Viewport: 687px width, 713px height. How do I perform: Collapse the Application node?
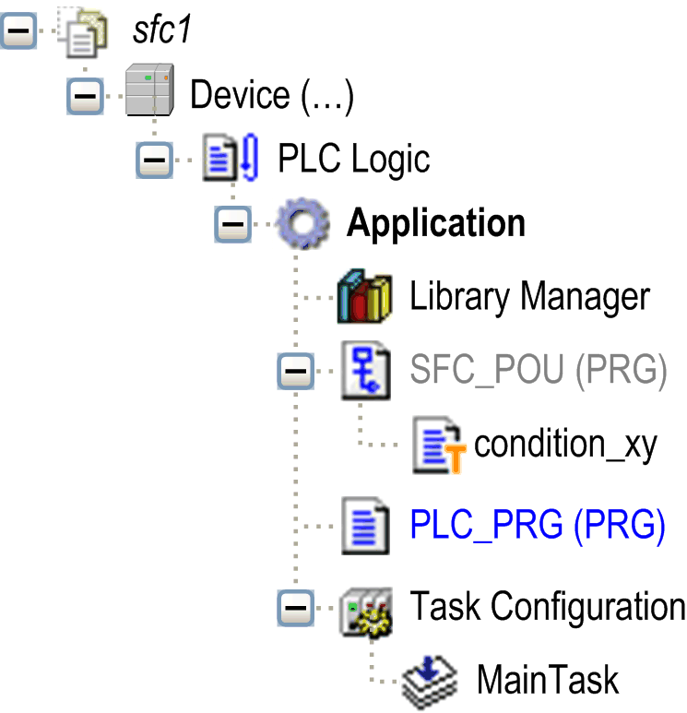234,224
